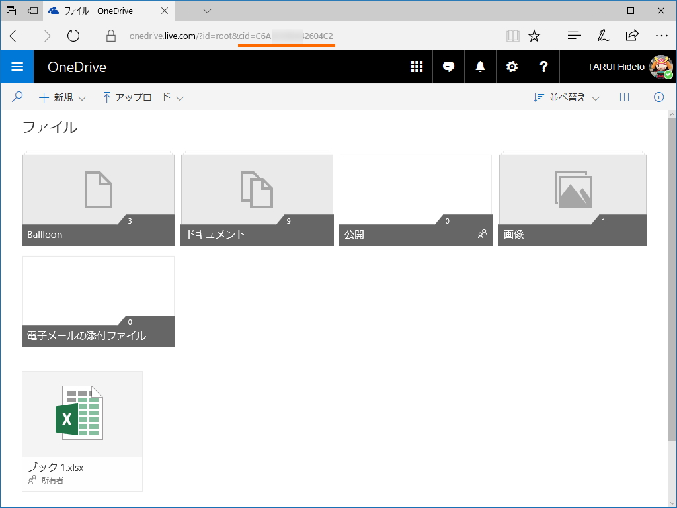The height and width of the screenshot is (508, 677).
Task: Click the TARUI Hideto account avatar
Action: 661,67
